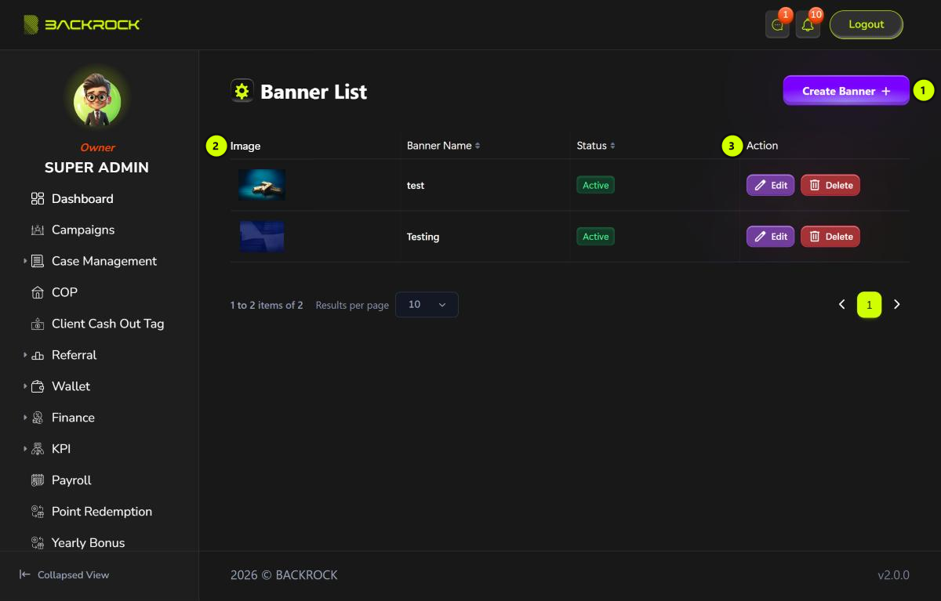The image size is (941, 601).
Task: Click the gear icon beside Banner List
Action: [x=242, y=92]
